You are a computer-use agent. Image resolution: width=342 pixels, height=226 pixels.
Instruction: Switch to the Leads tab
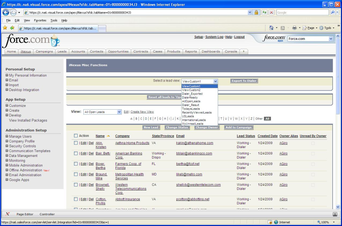coord(62,52)
